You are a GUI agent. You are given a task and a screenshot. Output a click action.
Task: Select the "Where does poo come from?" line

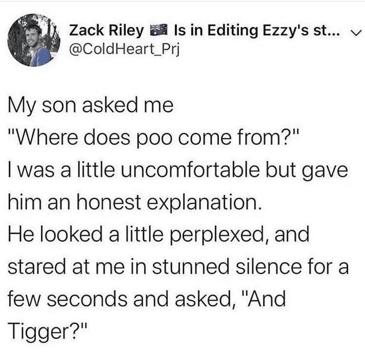153,138
